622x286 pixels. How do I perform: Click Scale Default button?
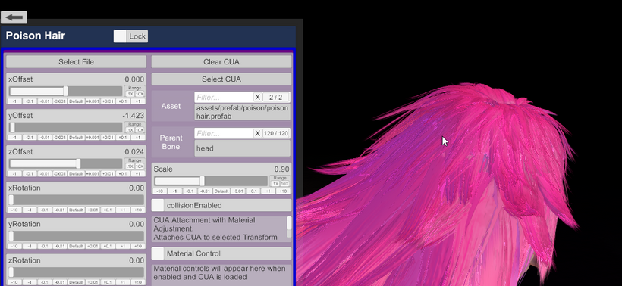(x=221, y=191)
